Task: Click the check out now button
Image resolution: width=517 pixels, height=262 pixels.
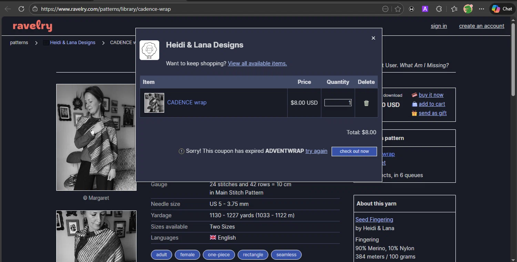Action: (354, 151)
